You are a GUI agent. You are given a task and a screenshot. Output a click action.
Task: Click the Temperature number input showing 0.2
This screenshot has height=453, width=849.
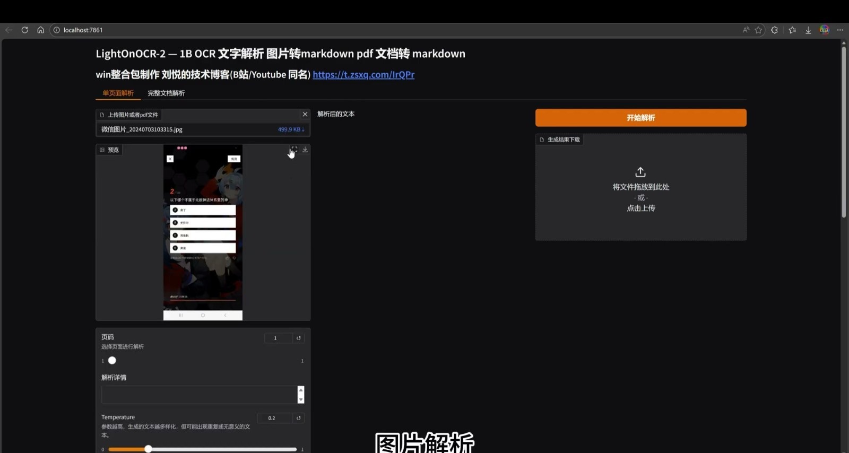275,418
